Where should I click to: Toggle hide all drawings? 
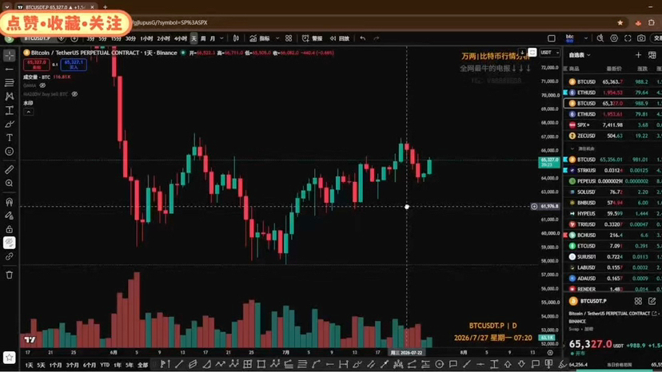(10, 243)
